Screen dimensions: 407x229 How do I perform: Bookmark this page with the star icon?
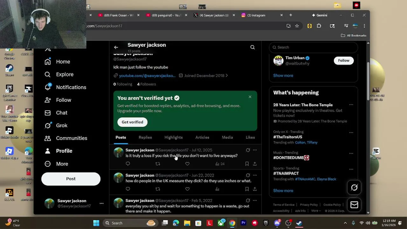[x=297, y=26]
